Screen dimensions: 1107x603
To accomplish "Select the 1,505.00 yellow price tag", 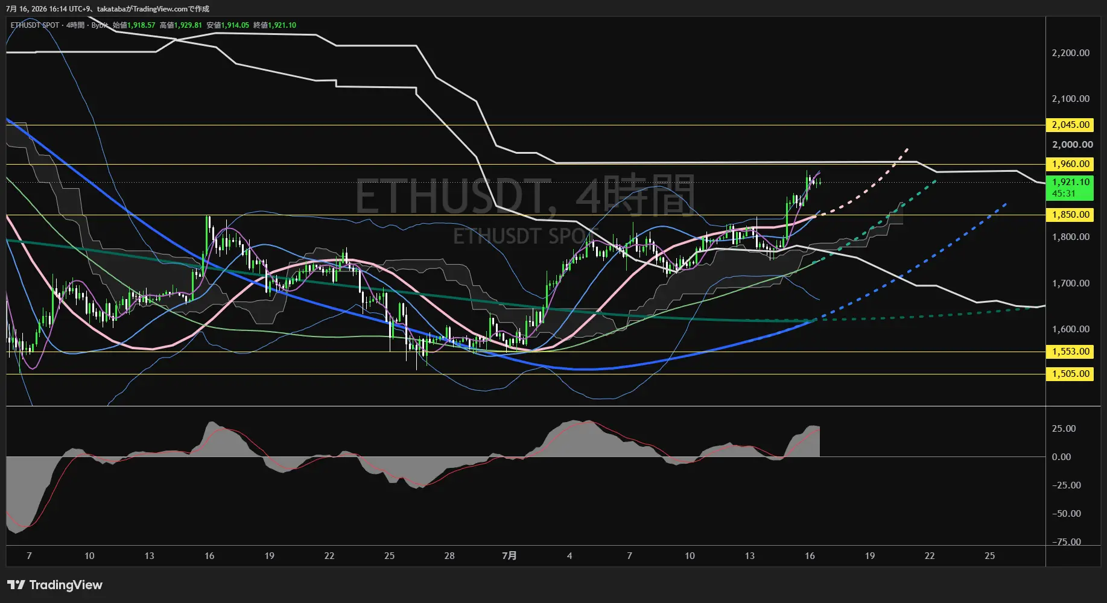I will pyautogui.click(x=1070, y=374).
